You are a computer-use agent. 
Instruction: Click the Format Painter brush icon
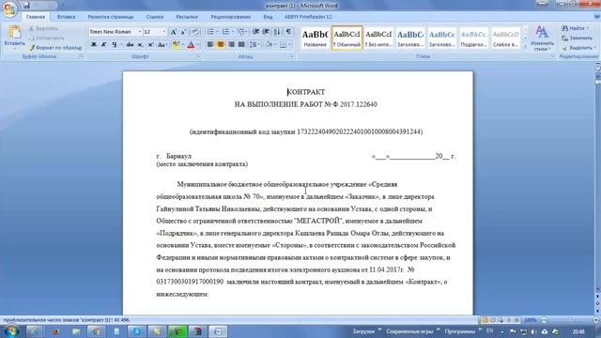click(32, 48)
